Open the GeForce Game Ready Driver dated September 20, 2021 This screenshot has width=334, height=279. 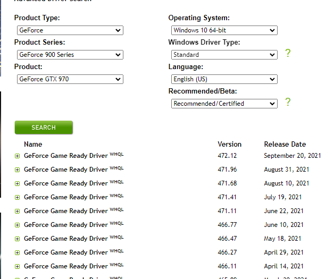click(x=74, y=156)
